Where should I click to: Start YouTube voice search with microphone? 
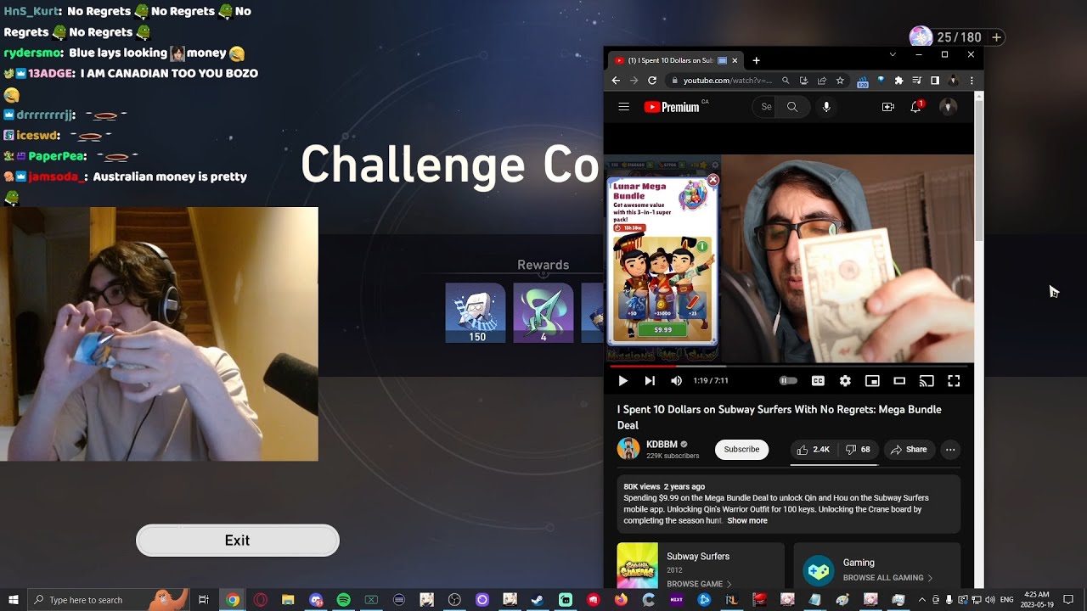pyautogui.click(x=826, y=107)
